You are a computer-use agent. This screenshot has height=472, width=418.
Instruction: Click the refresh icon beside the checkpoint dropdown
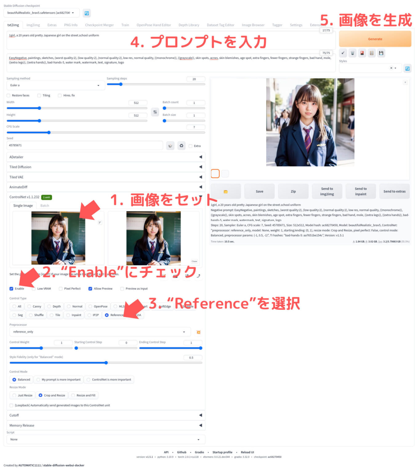coord(86,13)
